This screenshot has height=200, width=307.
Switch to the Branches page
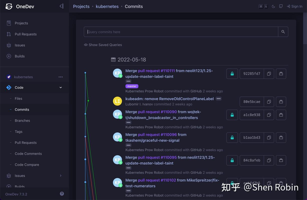(22, 121)
